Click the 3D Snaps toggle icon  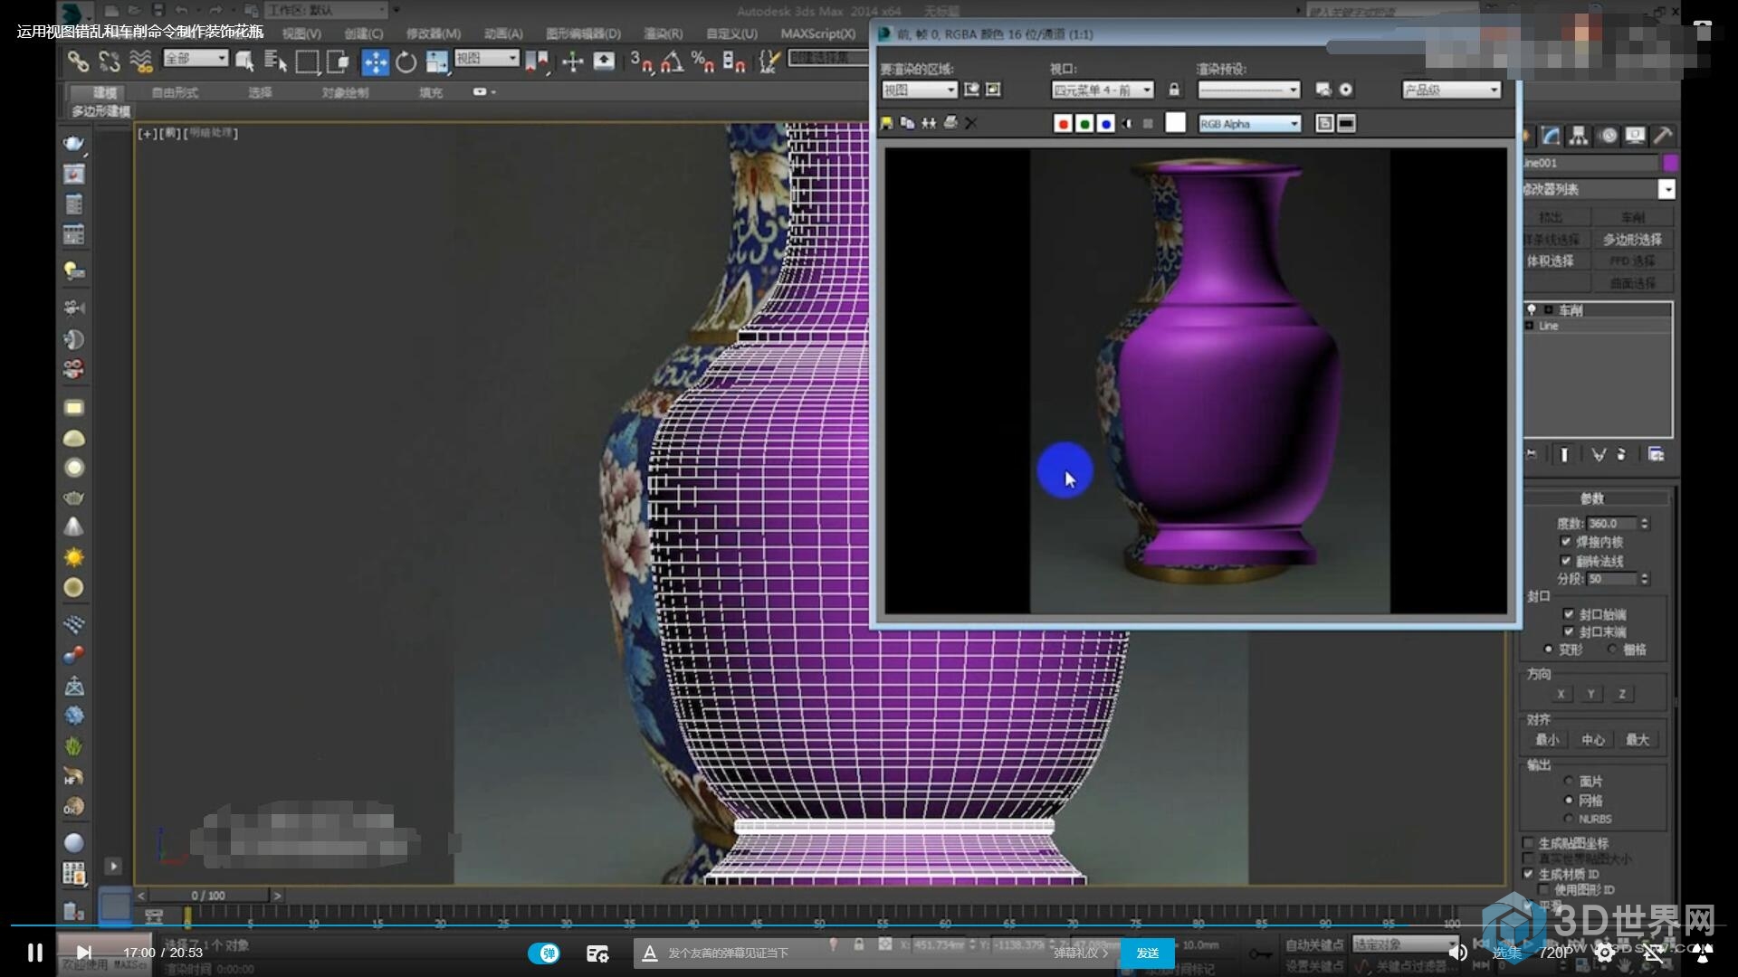coord(641,62)
